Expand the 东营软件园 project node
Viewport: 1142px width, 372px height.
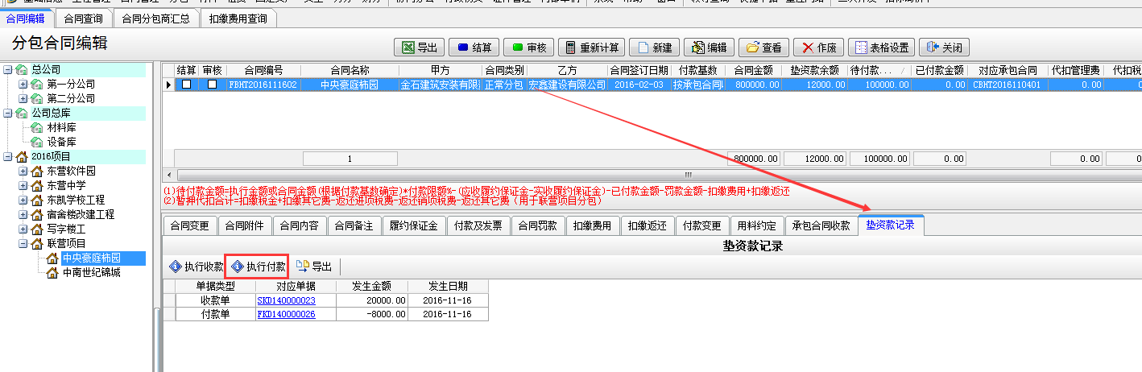[23, 171]
